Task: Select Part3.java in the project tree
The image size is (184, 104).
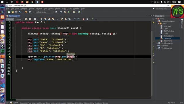Action: (x=167, y=38)
